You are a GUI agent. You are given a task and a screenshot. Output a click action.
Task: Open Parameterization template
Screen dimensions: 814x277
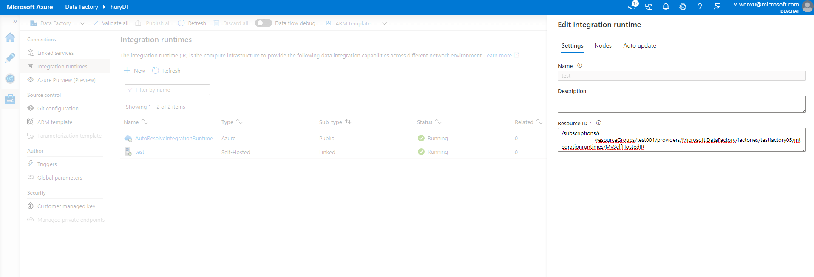click(69, 136)
